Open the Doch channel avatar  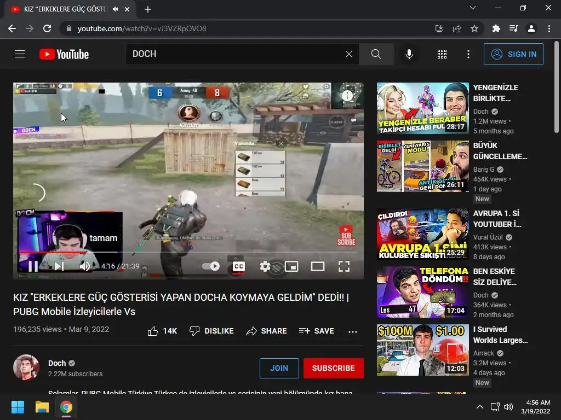click(x=26, y=367)
